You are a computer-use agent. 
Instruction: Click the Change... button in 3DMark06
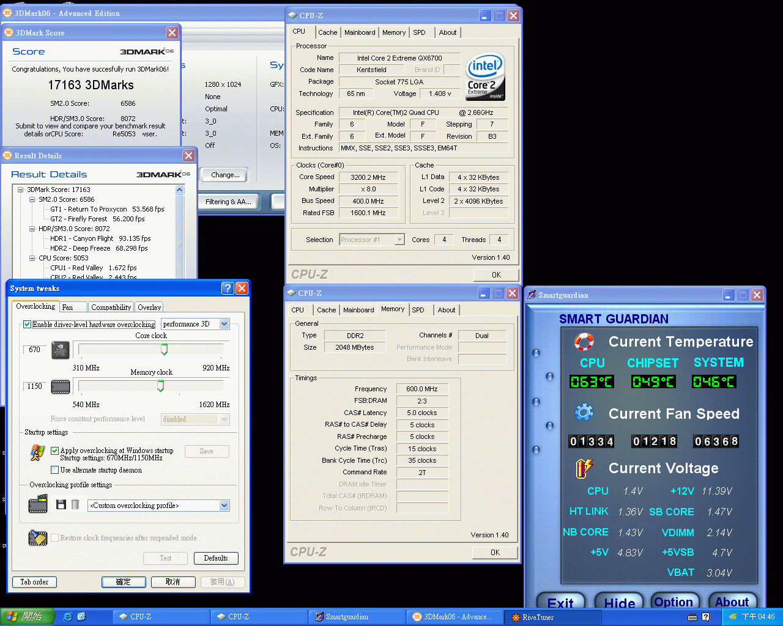(225, 175)
